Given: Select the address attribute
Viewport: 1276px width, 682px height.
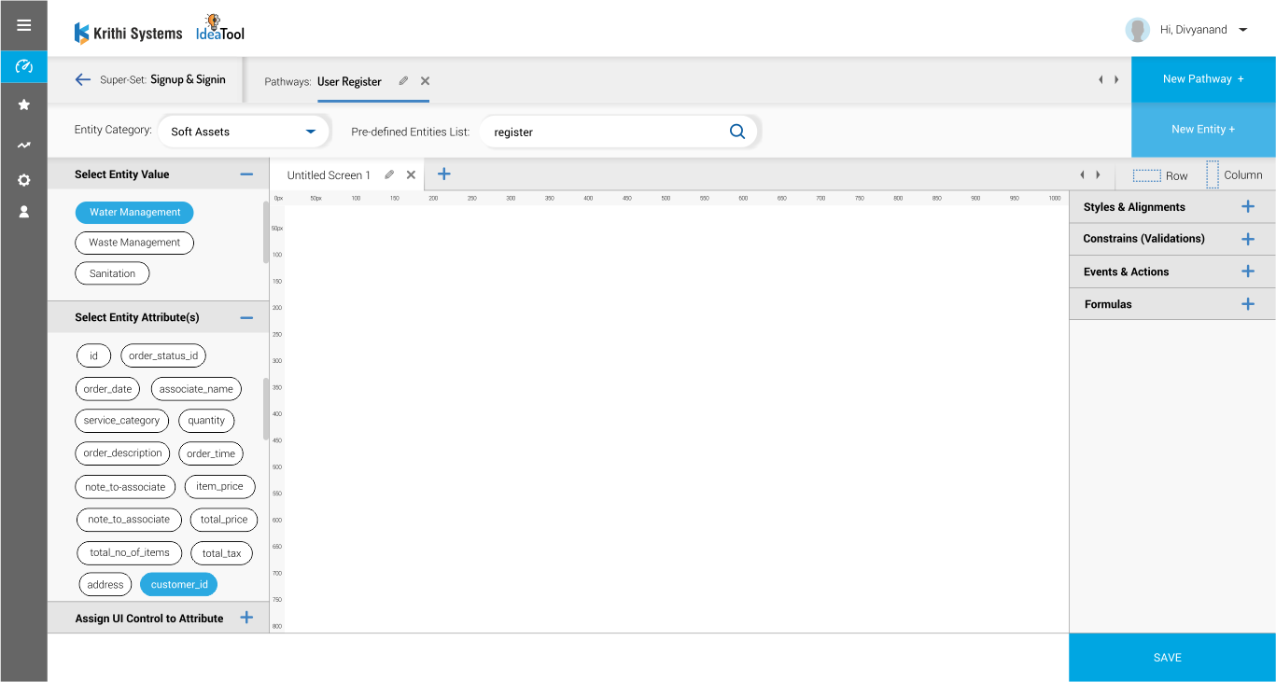Looking at the screenshot, I should (x=105, y=585).
